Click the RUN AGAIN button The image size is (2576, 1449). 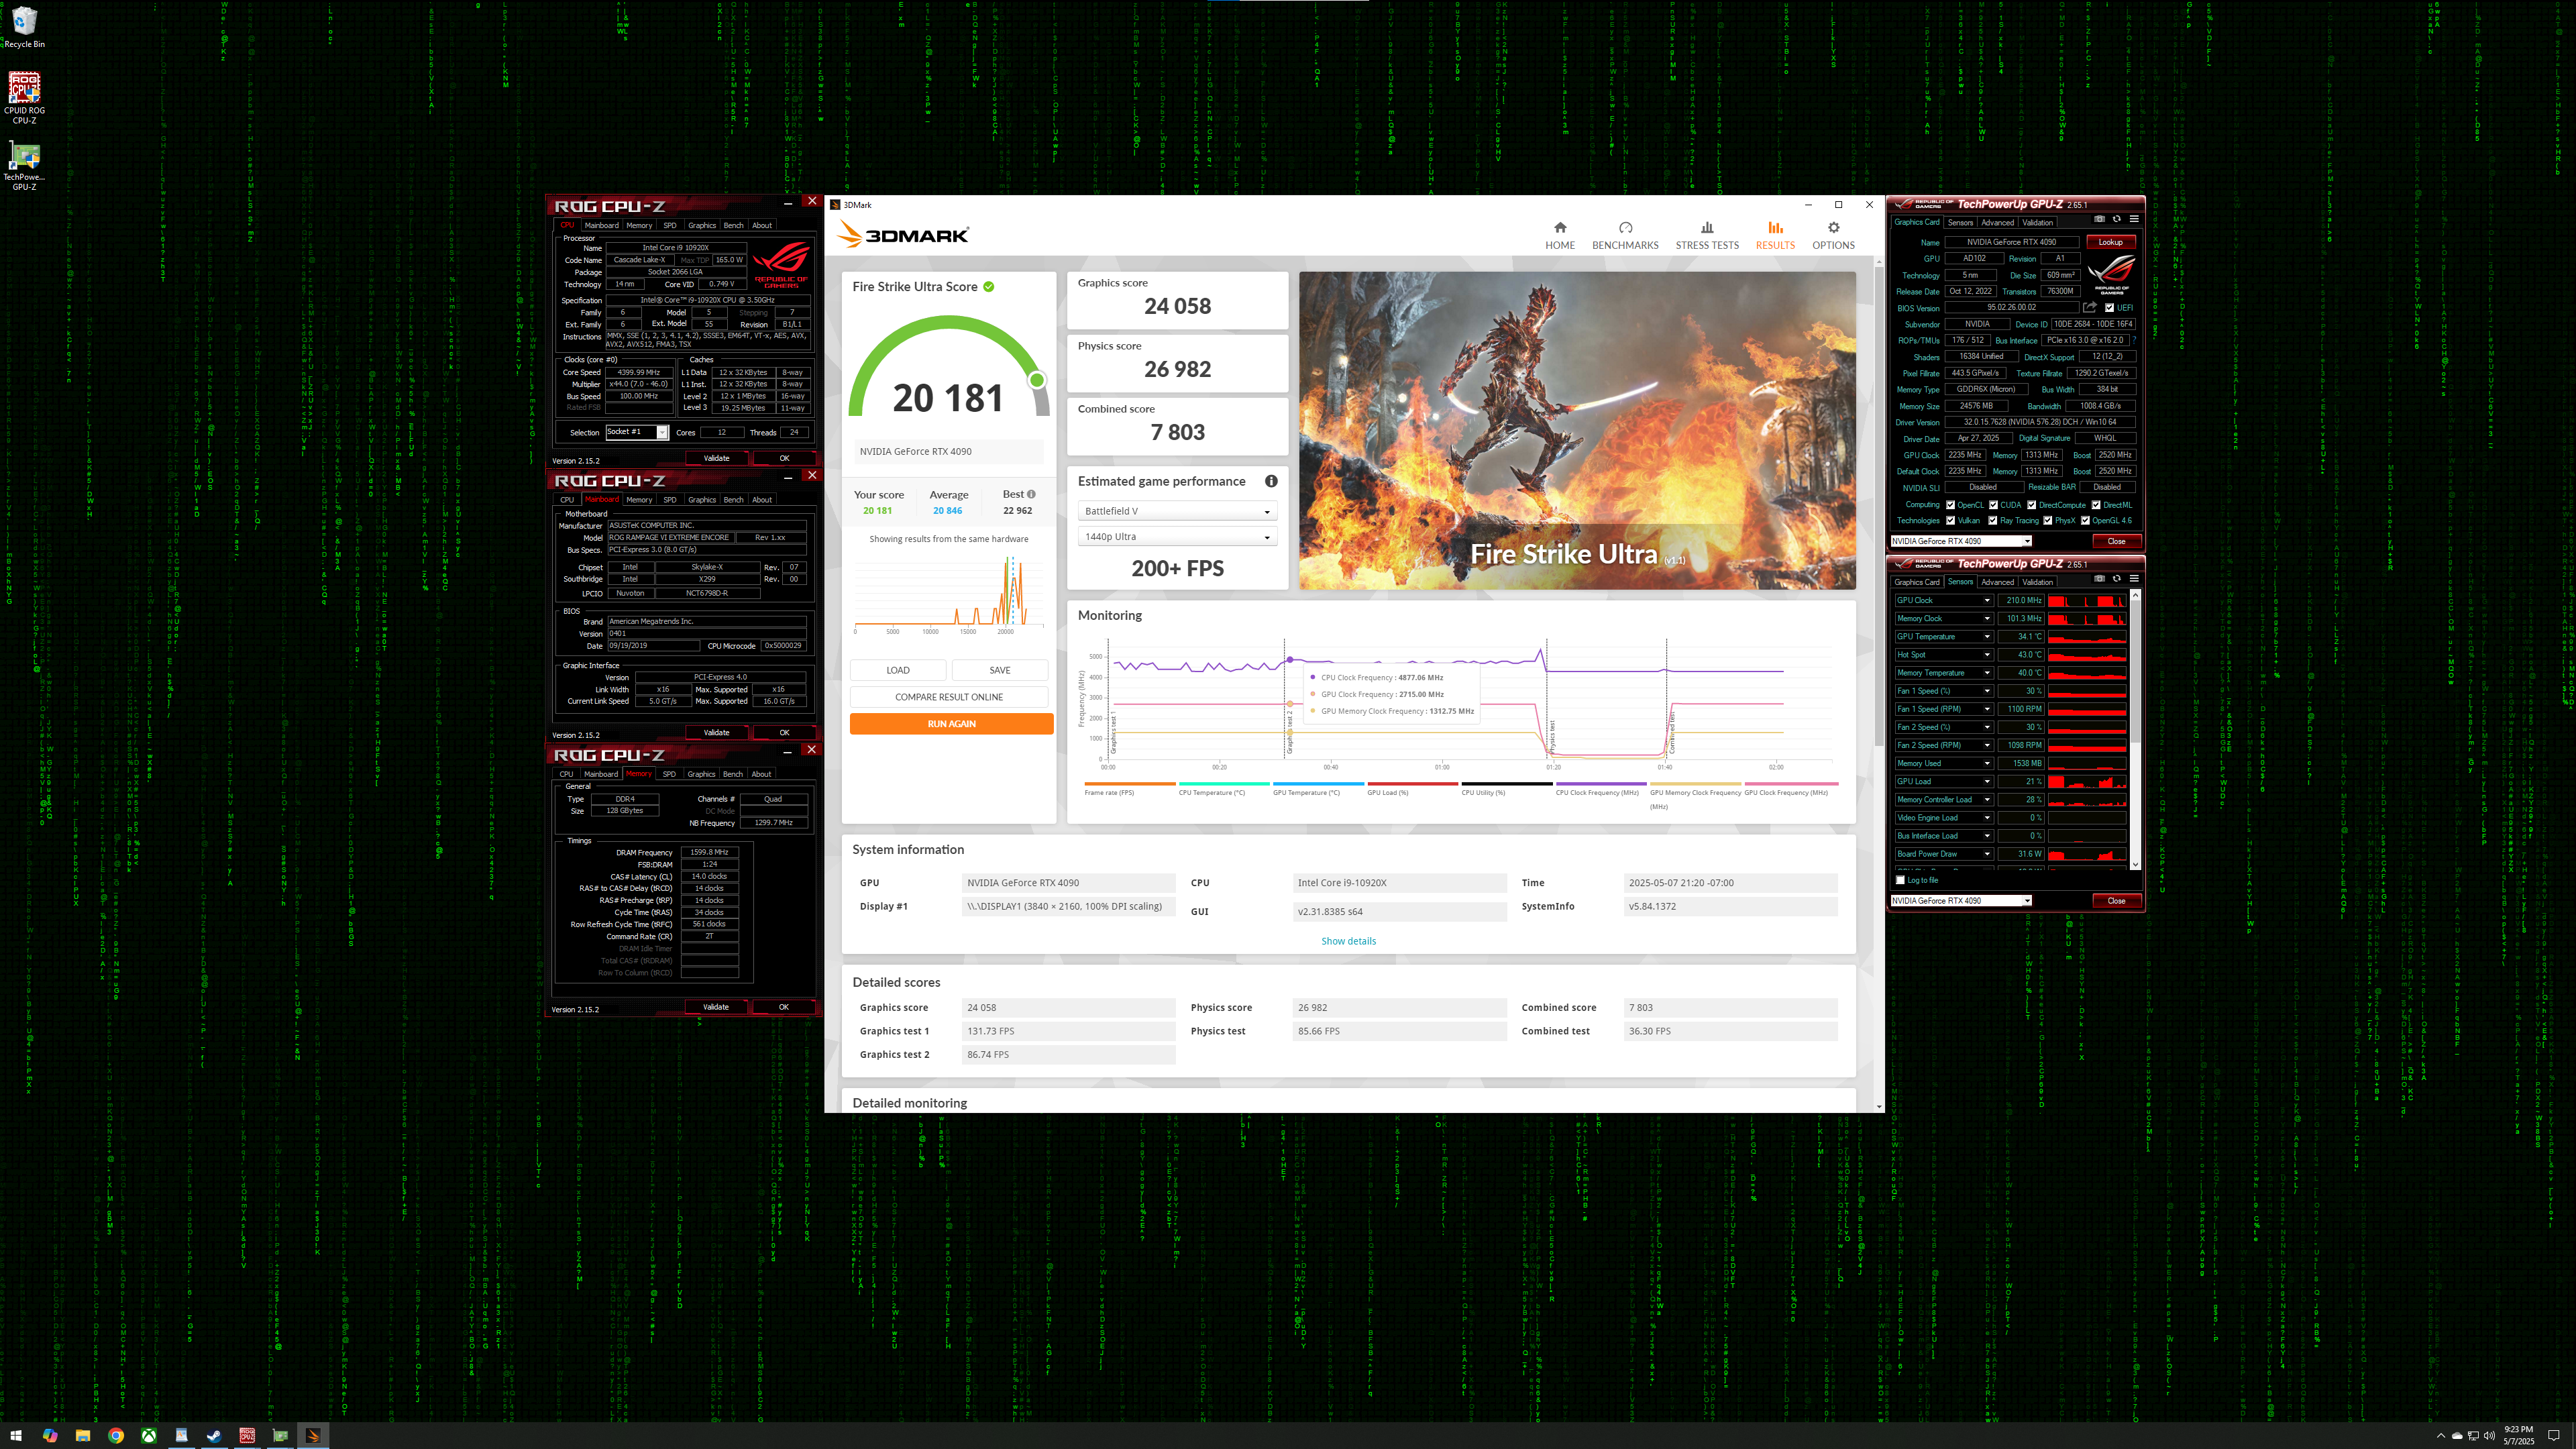pos(951,724)
